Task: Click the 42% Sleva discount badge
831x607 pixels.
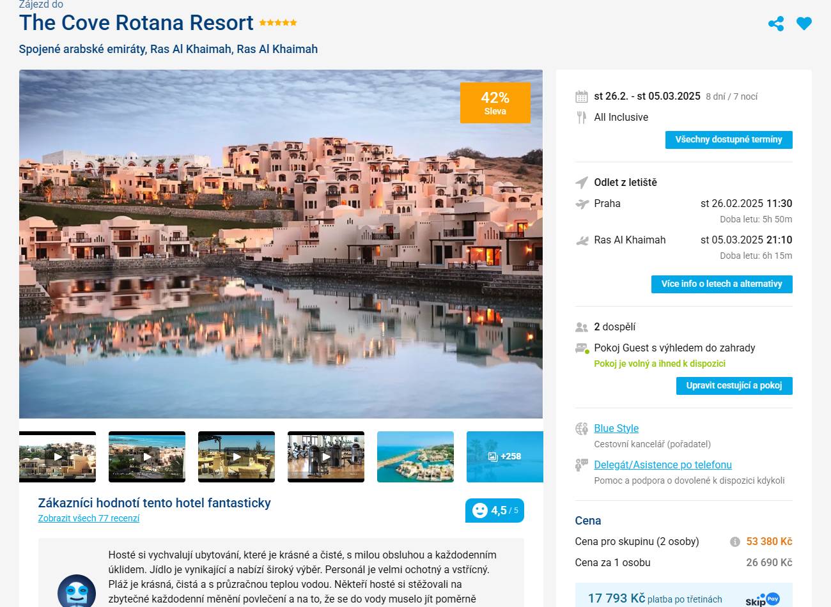Action: [x=495, y=102]
